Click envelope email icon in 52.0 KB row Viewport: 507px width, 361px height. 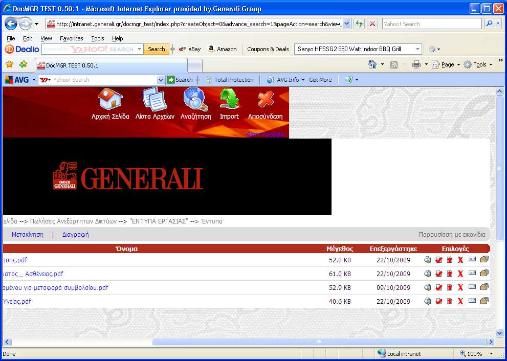472,259
